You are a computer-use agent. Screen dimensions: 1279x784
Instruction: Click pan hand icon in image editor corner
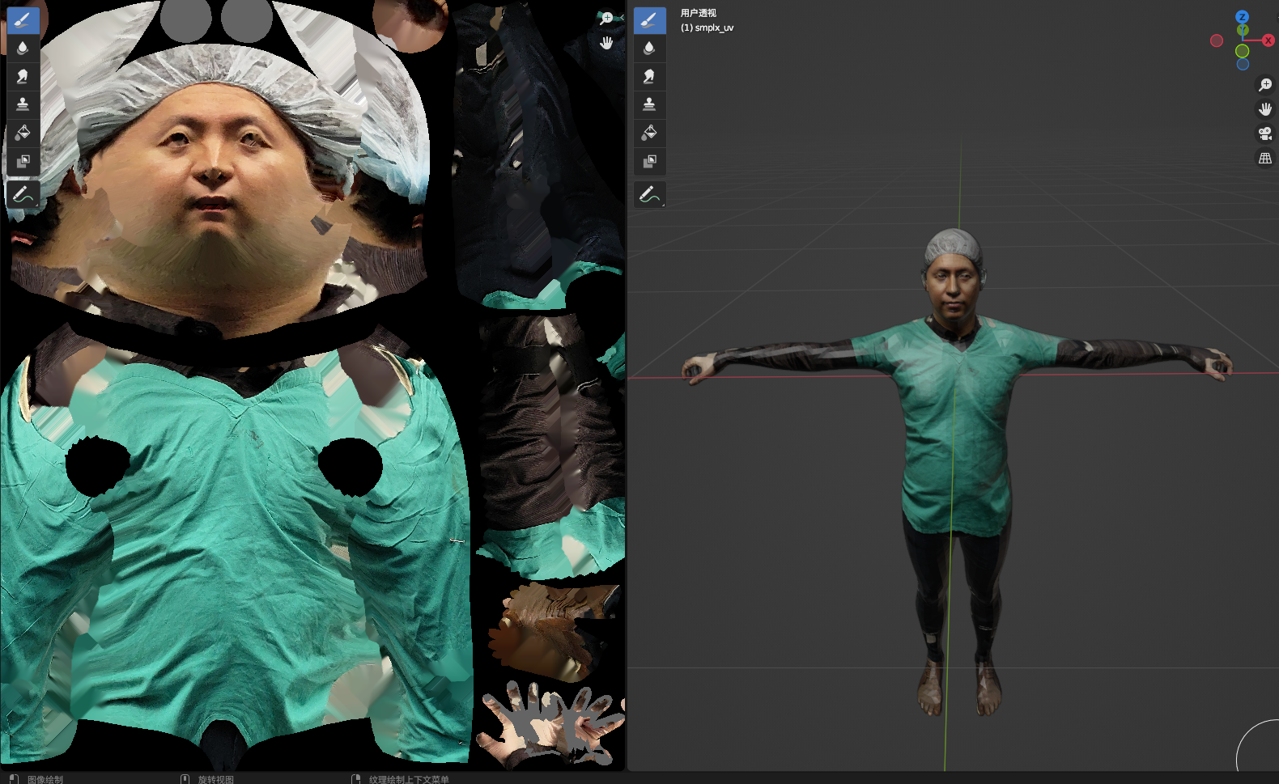tap(606, 42)
